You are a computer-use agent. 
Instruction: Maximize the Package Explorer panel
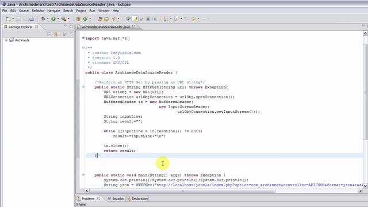pyautogui.click(x=71, y=26)
